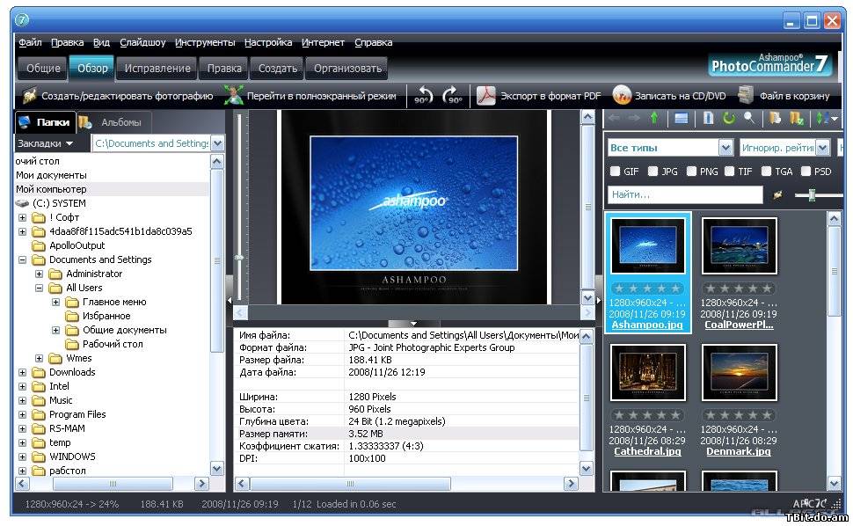Click Записать на CD/DVD label
The image size is (853, 526).
680,96
